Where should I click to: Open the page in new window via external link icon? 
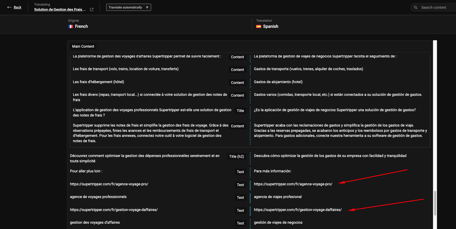tap(92, 10)
